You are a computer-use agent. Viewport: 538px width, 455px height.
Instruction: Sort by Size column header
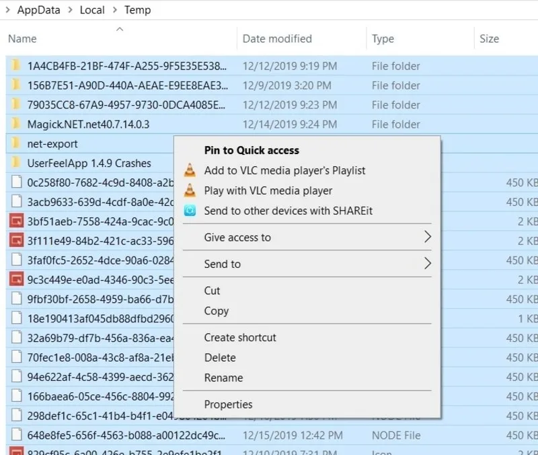point(490,39)
